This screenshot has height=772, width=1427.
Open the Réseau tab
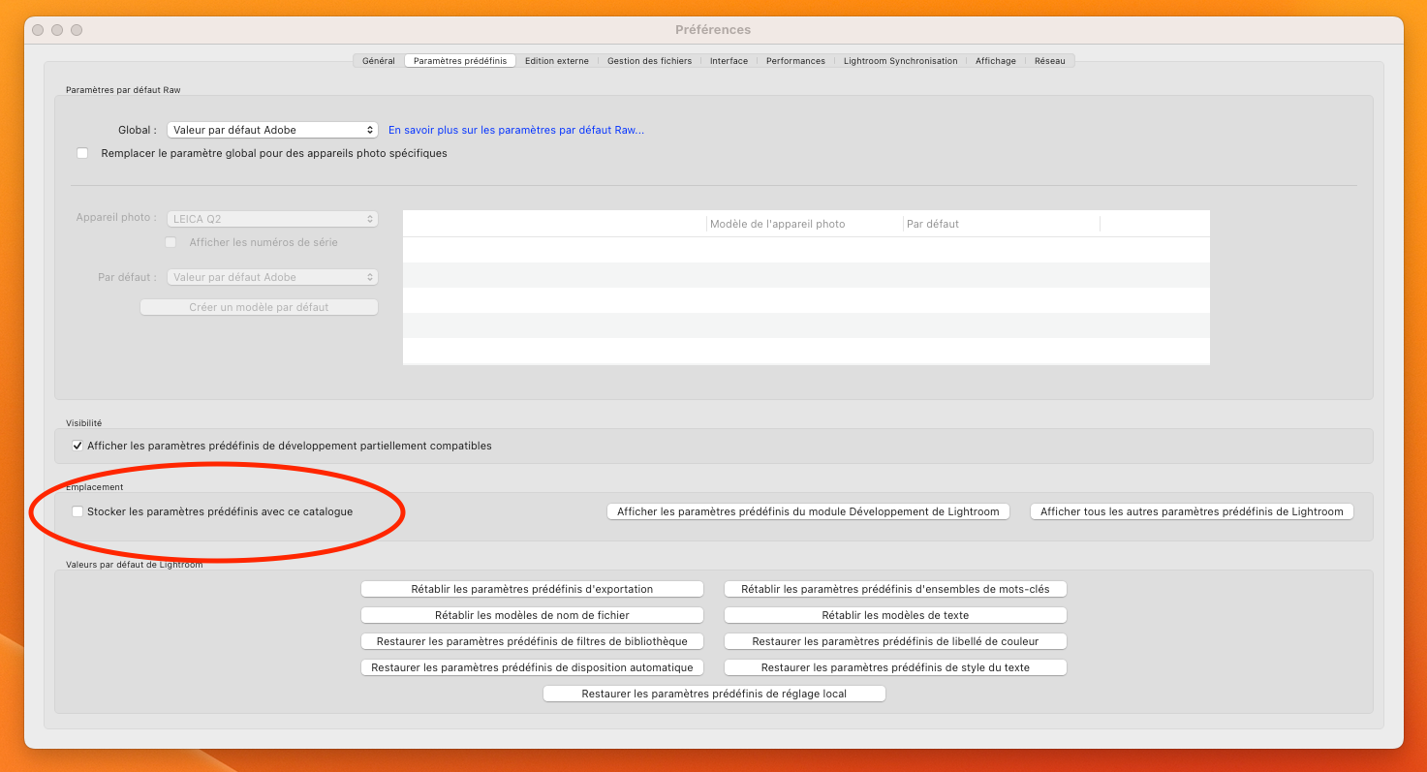pos(1049,61)
